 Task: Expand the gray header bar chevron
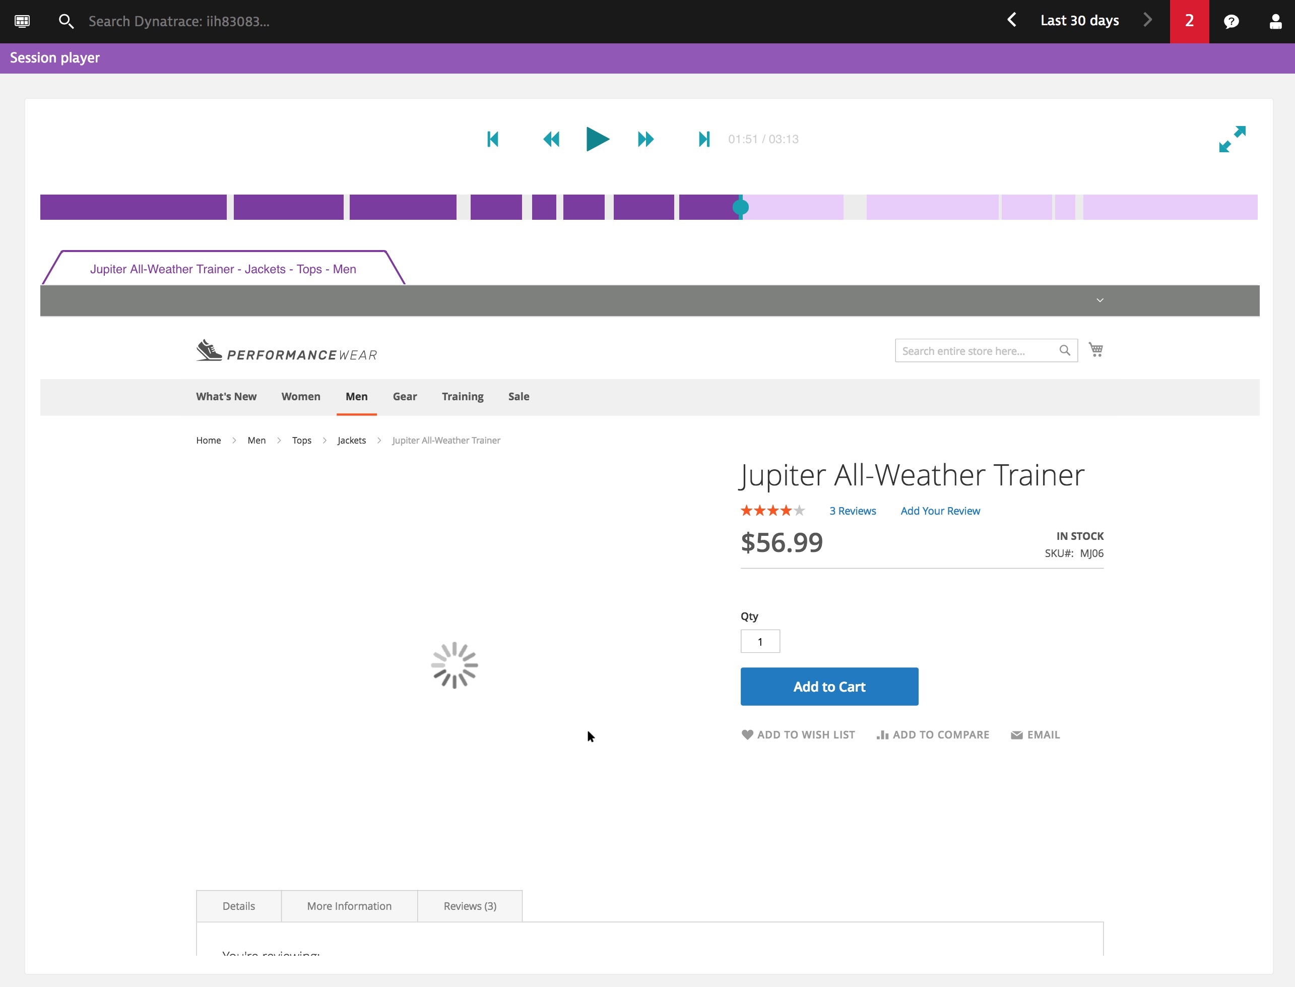[x=1100, y=300]
